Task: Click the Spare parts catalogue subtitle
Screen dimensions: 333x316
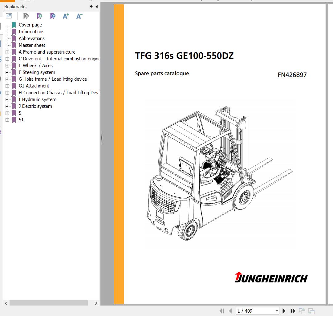Action: click(162, 74)
